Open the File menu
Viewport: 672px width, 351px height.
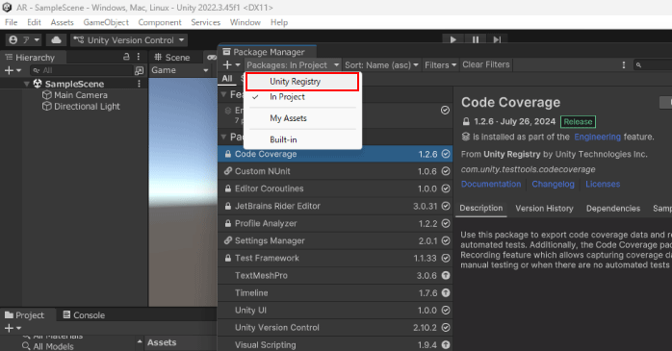[12, 22]
